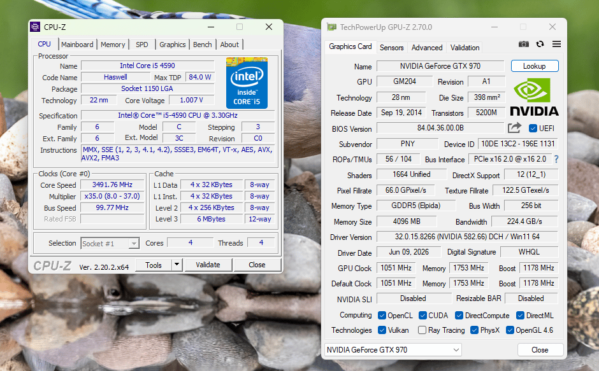The height and width of the screenshot is (371, 599).
Task: Click the NVIDIA logo in GPU-Z
Action: (x=535, y=97)
